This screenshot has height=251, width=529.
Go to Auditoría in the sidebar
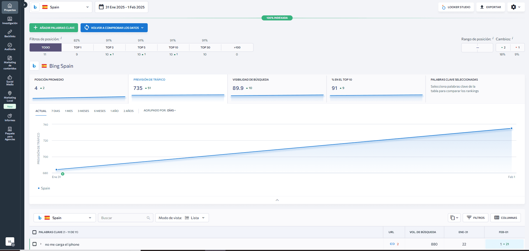click(x=10, y=47)
